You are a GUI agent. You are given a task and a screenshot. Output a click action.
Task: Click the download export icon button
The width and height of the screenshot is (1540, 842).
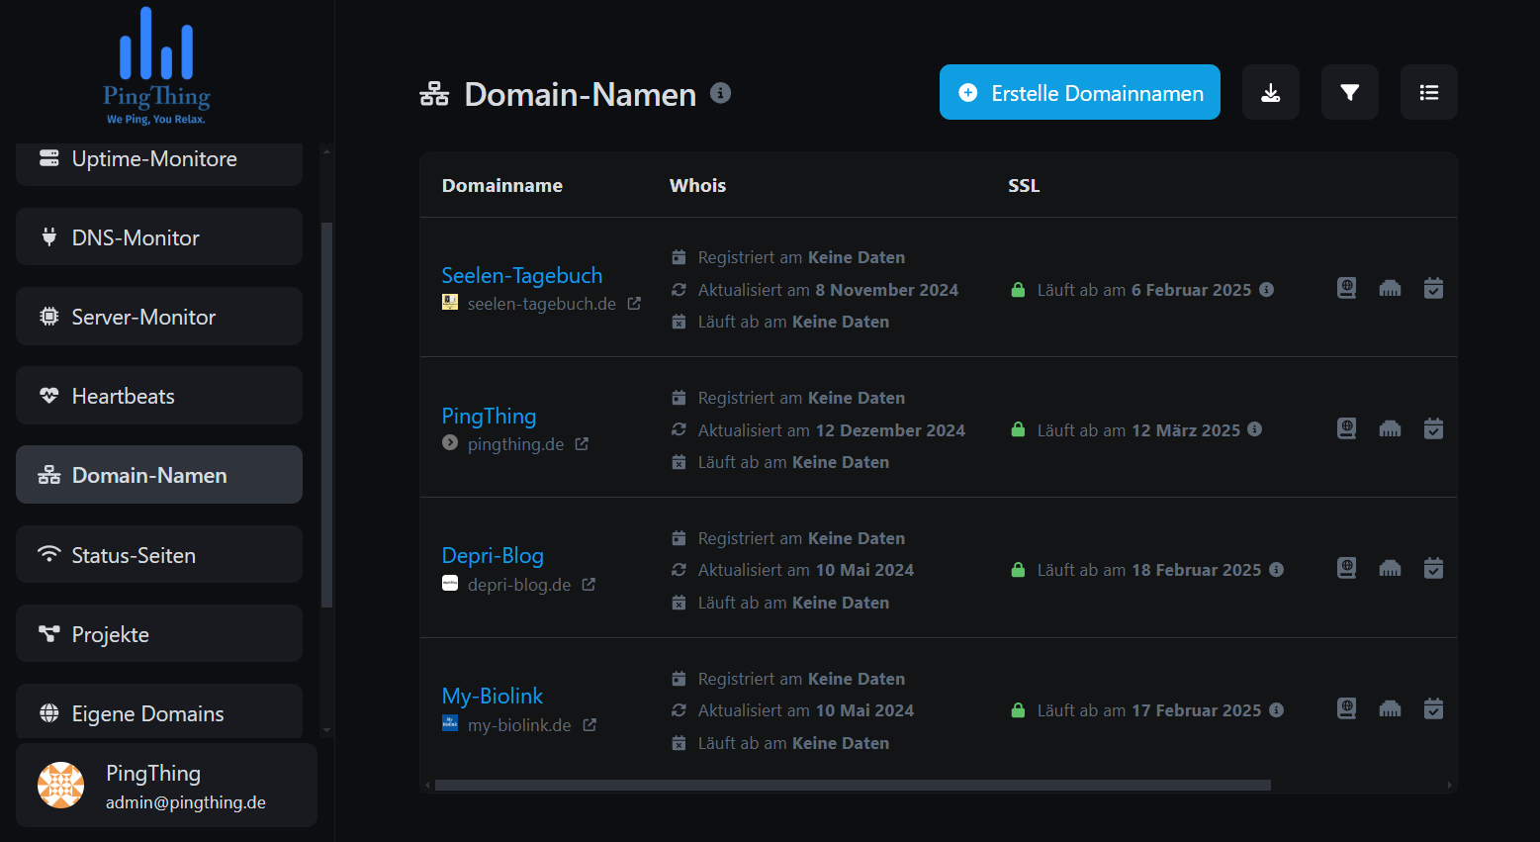(1271, 92)
